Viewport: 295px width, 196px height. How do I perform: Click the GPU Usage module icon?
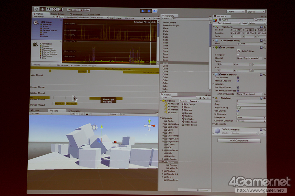[35, 44]
